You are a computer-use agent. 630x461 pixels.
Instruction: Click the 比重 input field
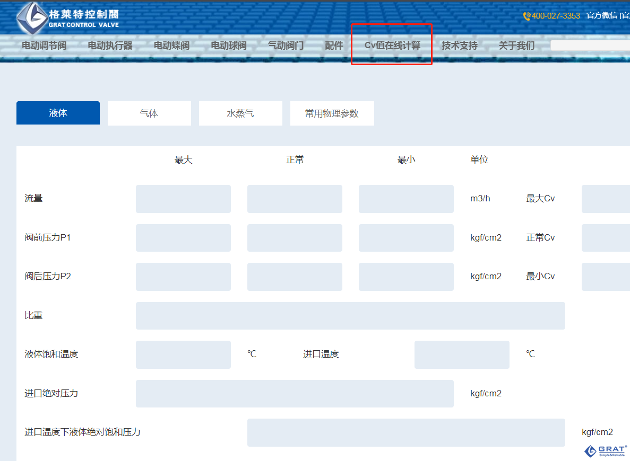coord(350,316)
